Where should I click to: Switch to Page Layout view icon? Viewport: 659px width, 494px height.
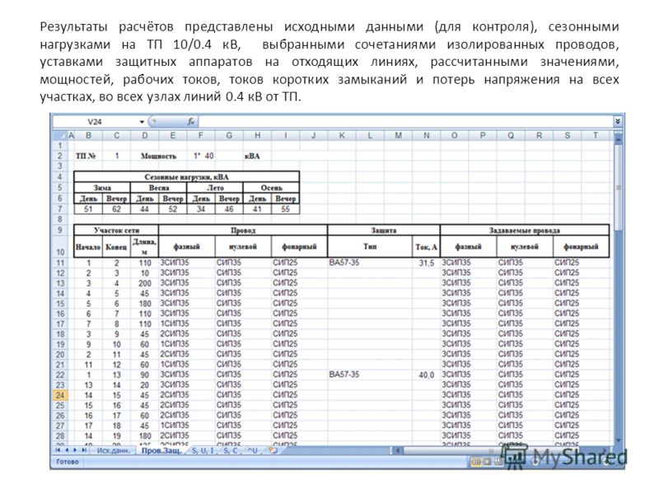pos(487,462)
